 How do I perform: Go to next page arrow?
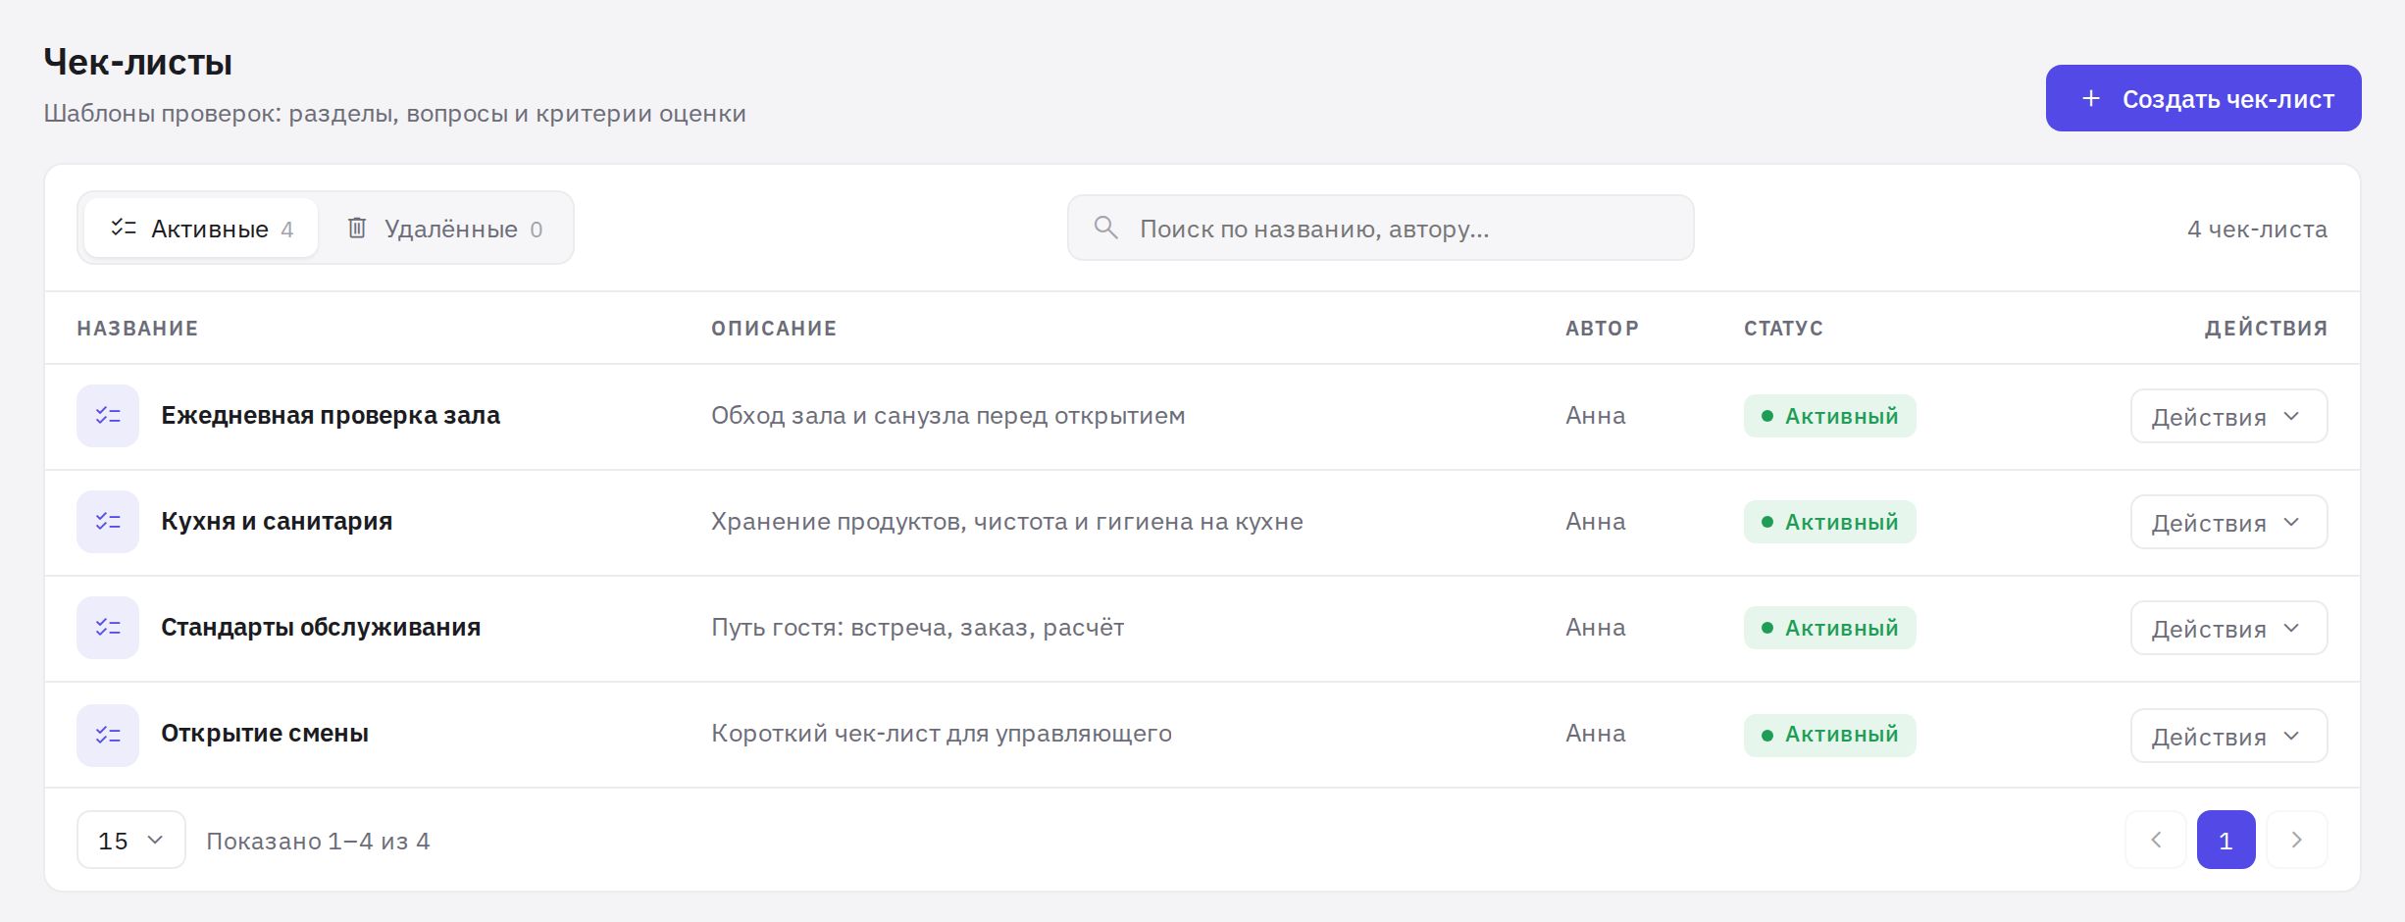(x=2296, y=840)
